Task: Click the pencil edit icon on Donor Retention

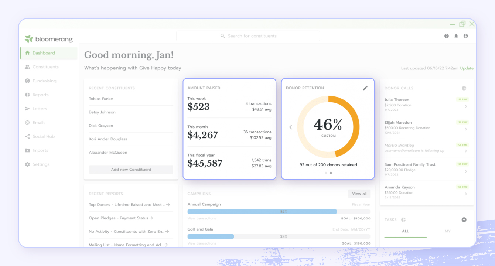Action: 365,88
